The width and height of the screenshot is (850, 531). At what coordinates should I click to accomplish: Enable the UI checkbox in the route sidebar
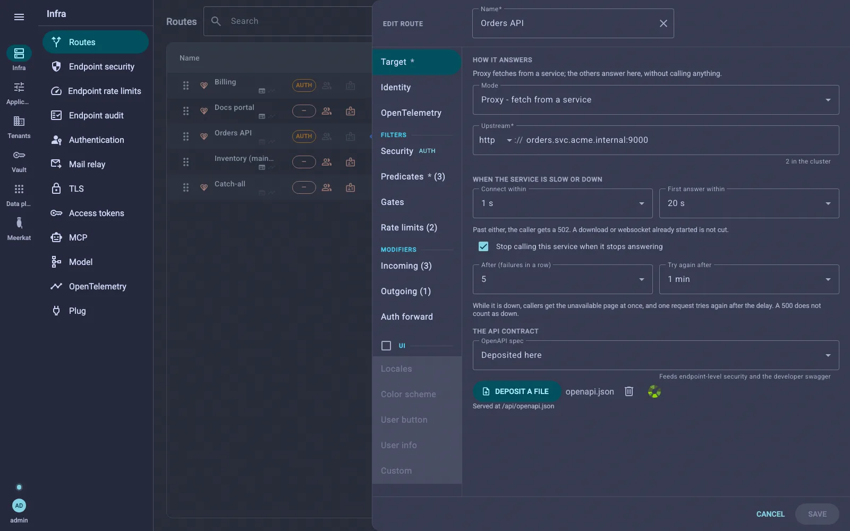click(386, 346)
